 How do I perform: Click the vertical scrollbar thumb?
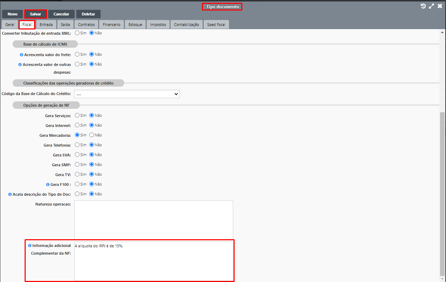(442, 194)
